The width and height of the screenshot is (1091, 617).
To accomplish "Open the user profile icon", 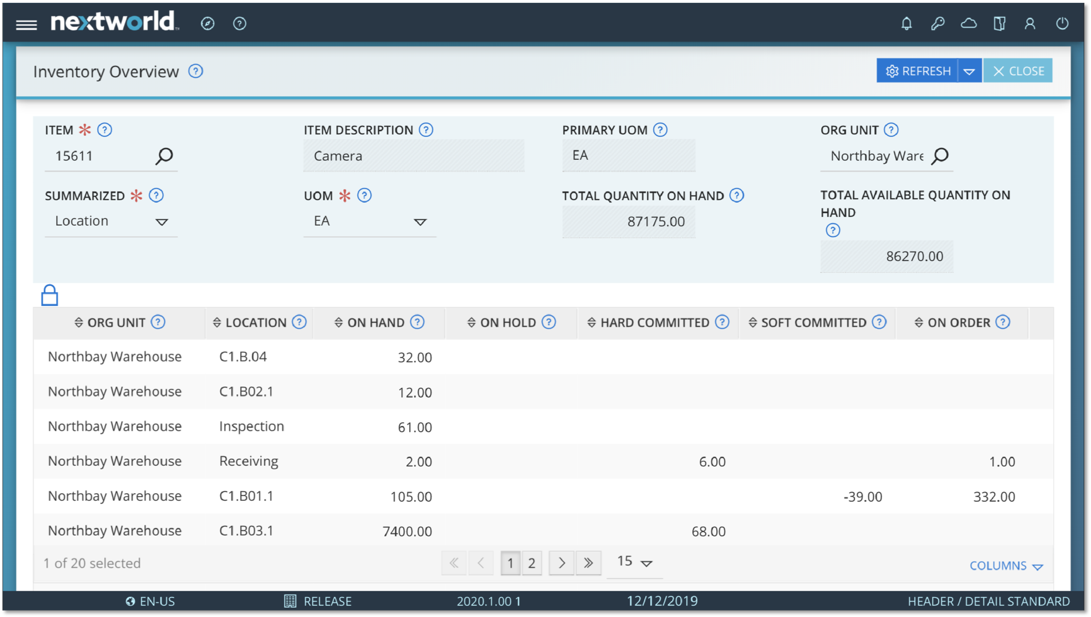I will (1030, 23).
